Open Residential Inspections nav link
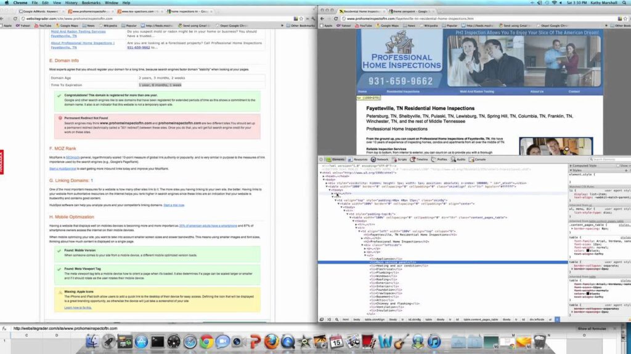 tap(403, 92)
